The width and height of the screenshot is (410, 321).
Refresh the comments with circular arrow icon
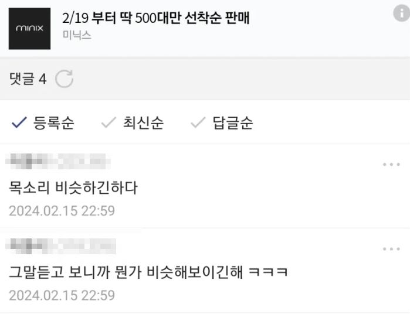[x=64, y=78]
